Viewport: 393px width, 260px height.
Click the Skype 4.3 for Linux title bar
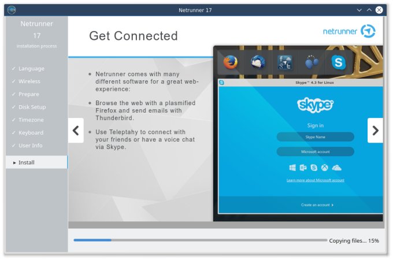301,83
